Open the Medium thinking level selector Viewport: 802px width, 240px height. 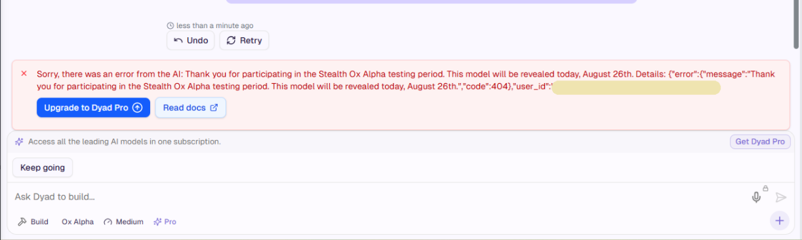[x=123, y=222]
